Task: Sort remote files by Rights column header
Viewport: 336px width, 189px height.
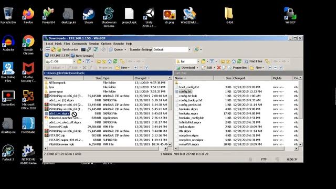Action: (282, 78)
